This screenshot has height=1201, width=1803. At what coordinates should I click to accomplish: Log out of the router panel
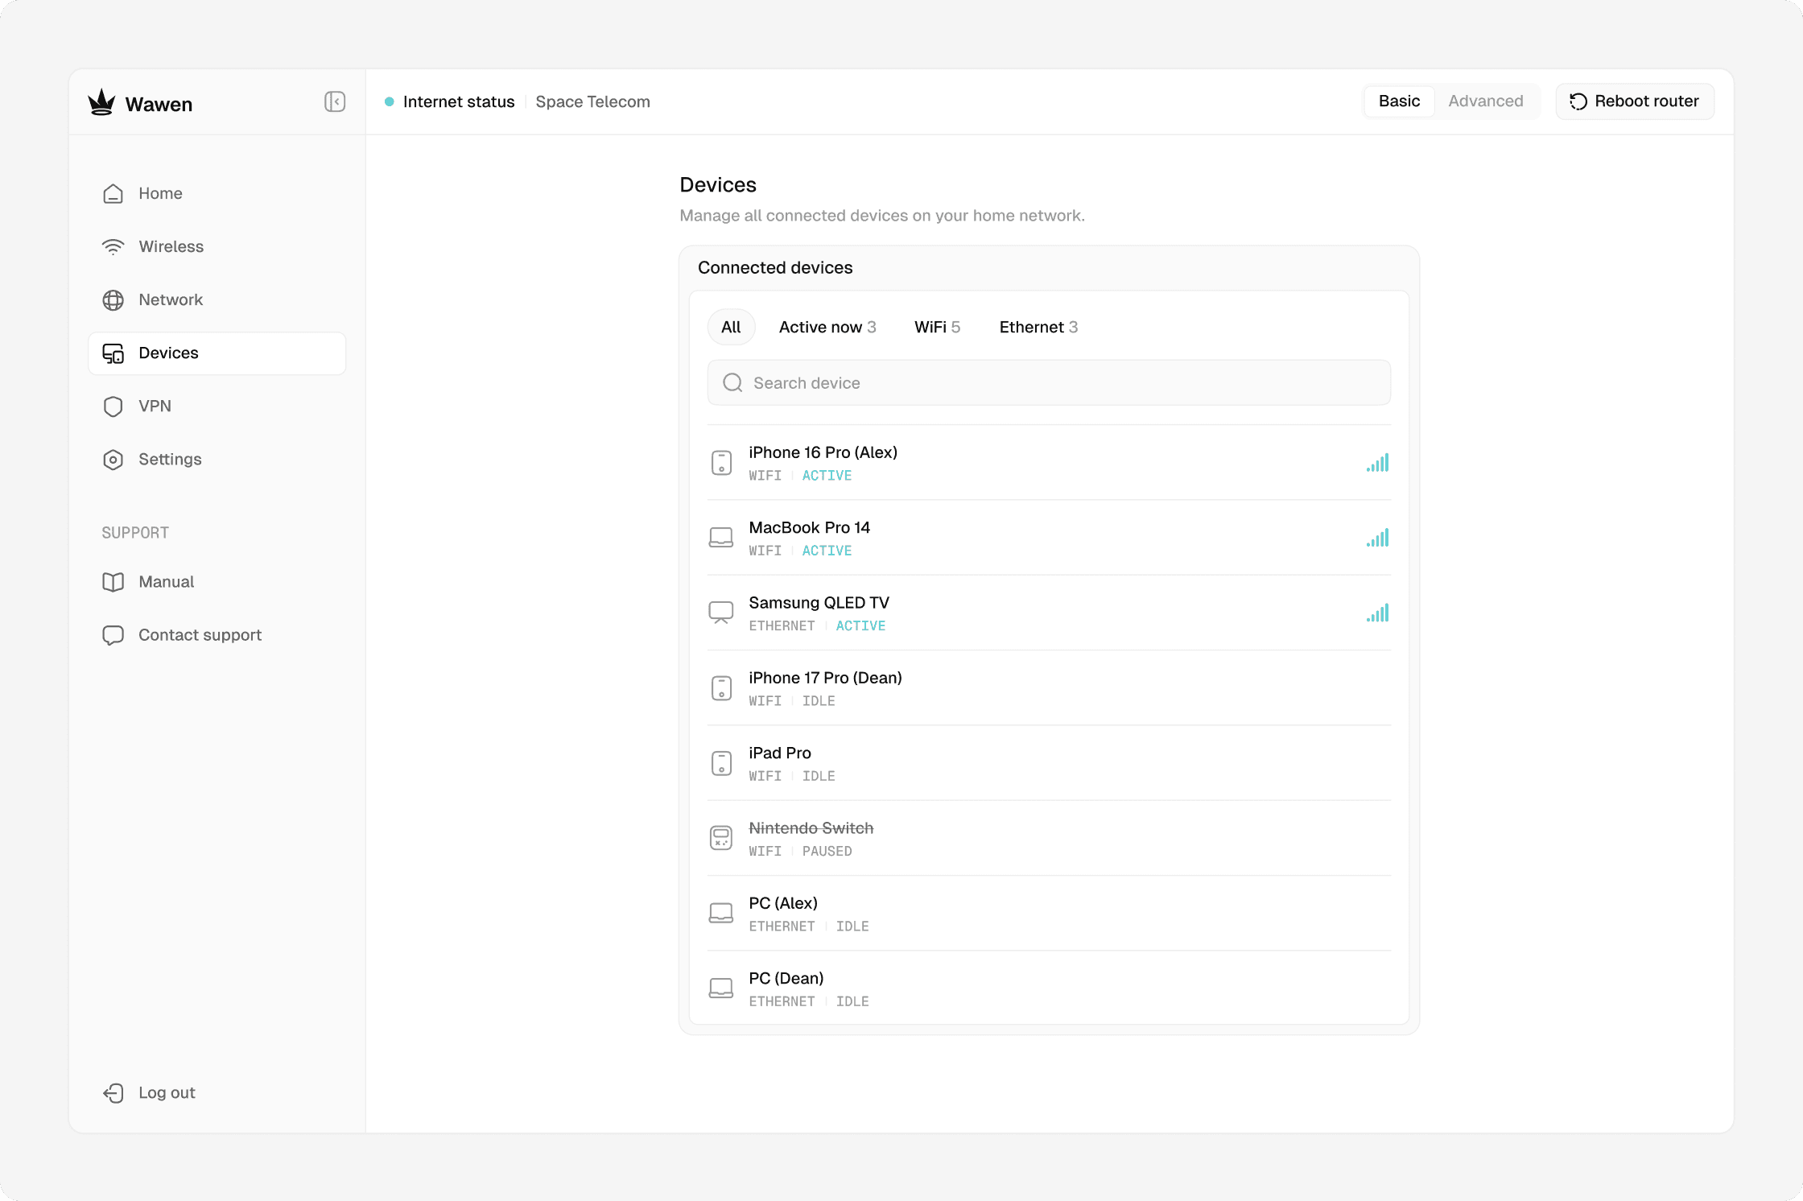click(x=167, y=1092)
